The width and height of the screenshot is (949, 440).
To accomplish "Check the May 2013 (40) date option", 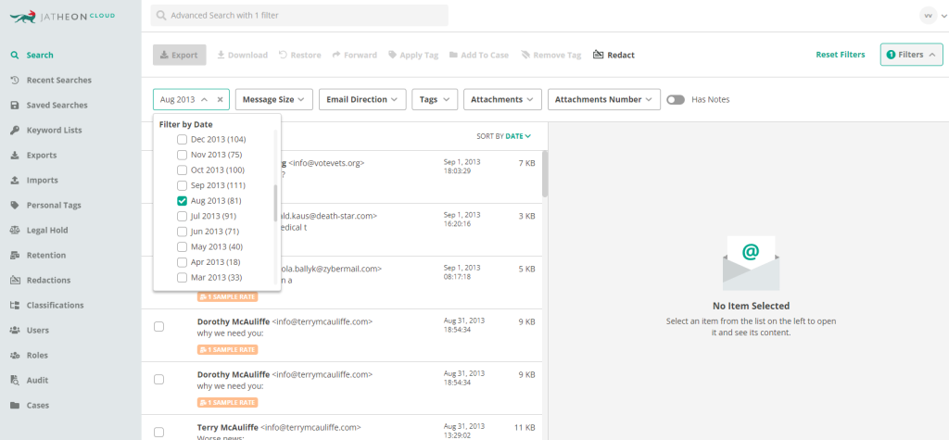I will [182, 247].
